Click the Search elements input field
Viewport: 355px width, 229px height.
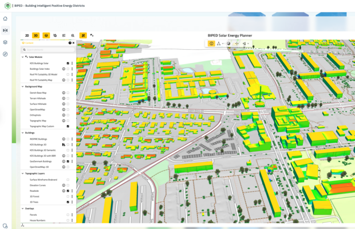[x=49, y=50]
